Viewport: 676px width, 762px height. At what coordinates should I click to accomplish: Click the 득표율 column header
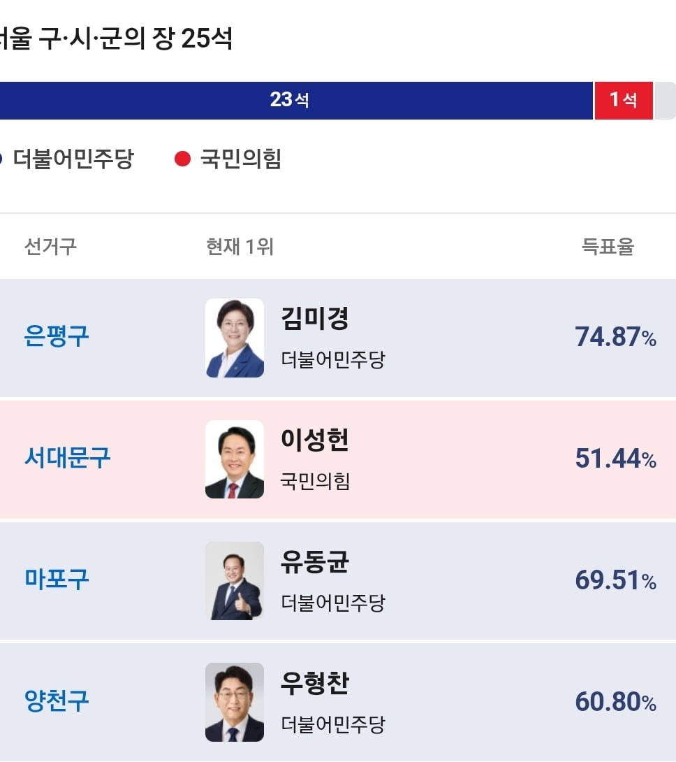[x=608, y=246]
